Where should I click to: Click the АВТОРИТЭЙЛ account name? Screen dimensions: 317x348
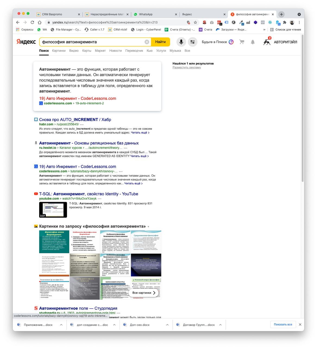click(x=285, y=42)
